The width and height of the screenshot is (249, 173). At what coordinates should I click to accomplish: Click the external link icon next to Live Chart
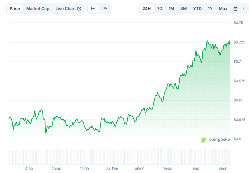[x=79, y=8]
